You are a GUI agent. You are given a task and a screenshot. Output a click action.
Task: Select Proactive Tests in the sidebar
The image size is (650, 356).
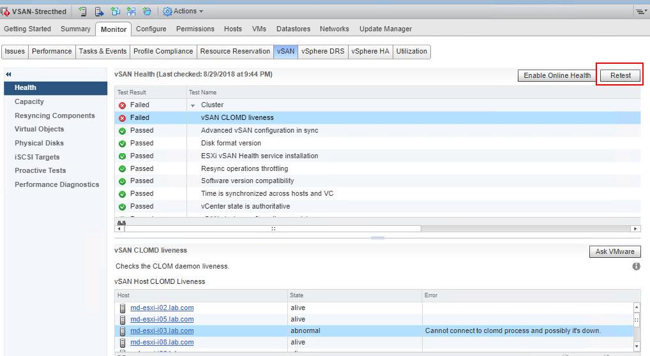click(40, 171)
